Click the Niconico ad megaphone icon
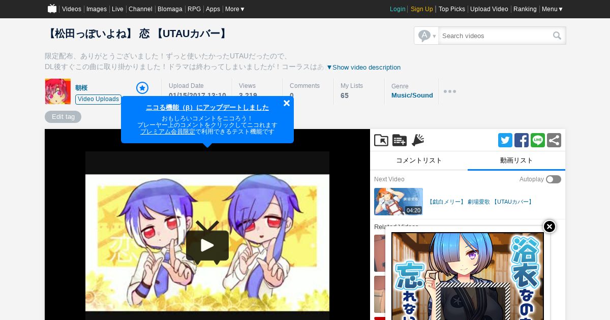 418,140
